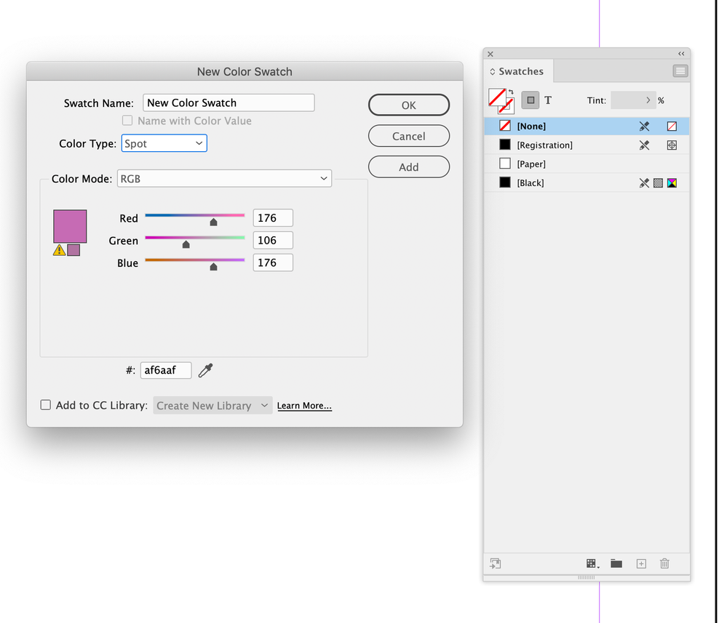Screen dimensions: 727x623
Task: Select the Formatting affects container icon
Action: click(531, 100)
